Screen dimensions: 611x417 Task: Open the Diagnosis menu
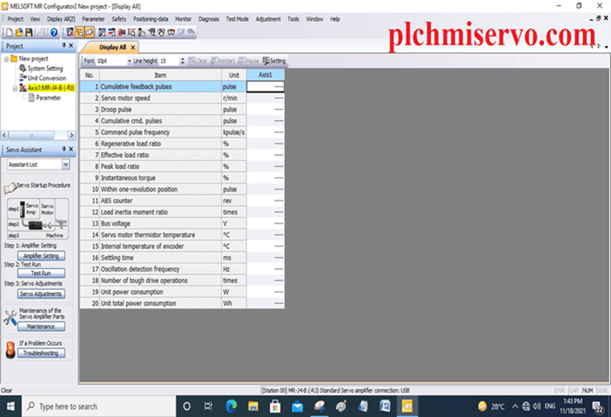(209, 19)
